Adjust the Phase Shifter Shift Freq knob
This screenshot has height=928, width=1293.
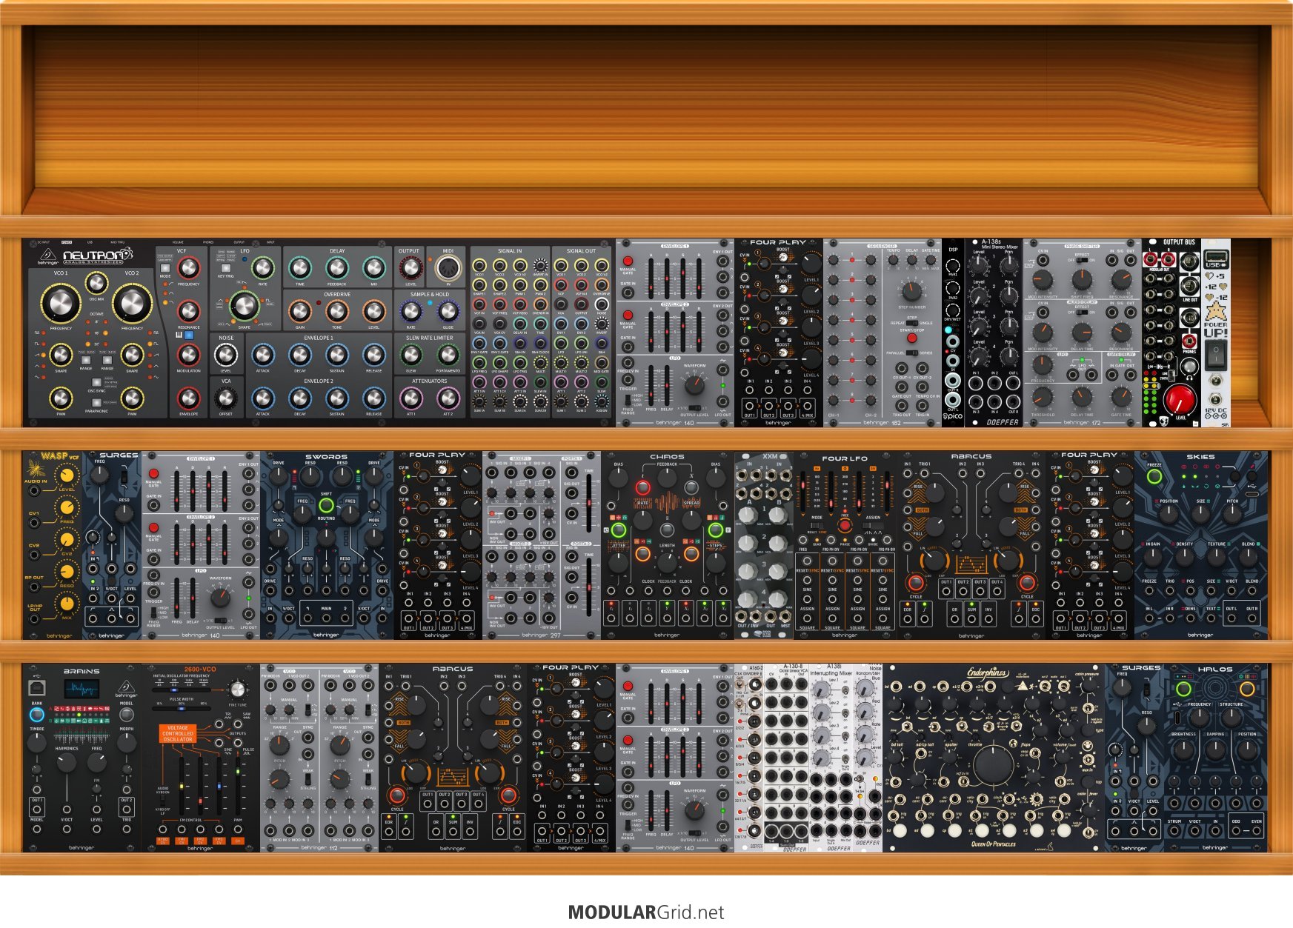pyautogui.click(x=1082, y=280)
